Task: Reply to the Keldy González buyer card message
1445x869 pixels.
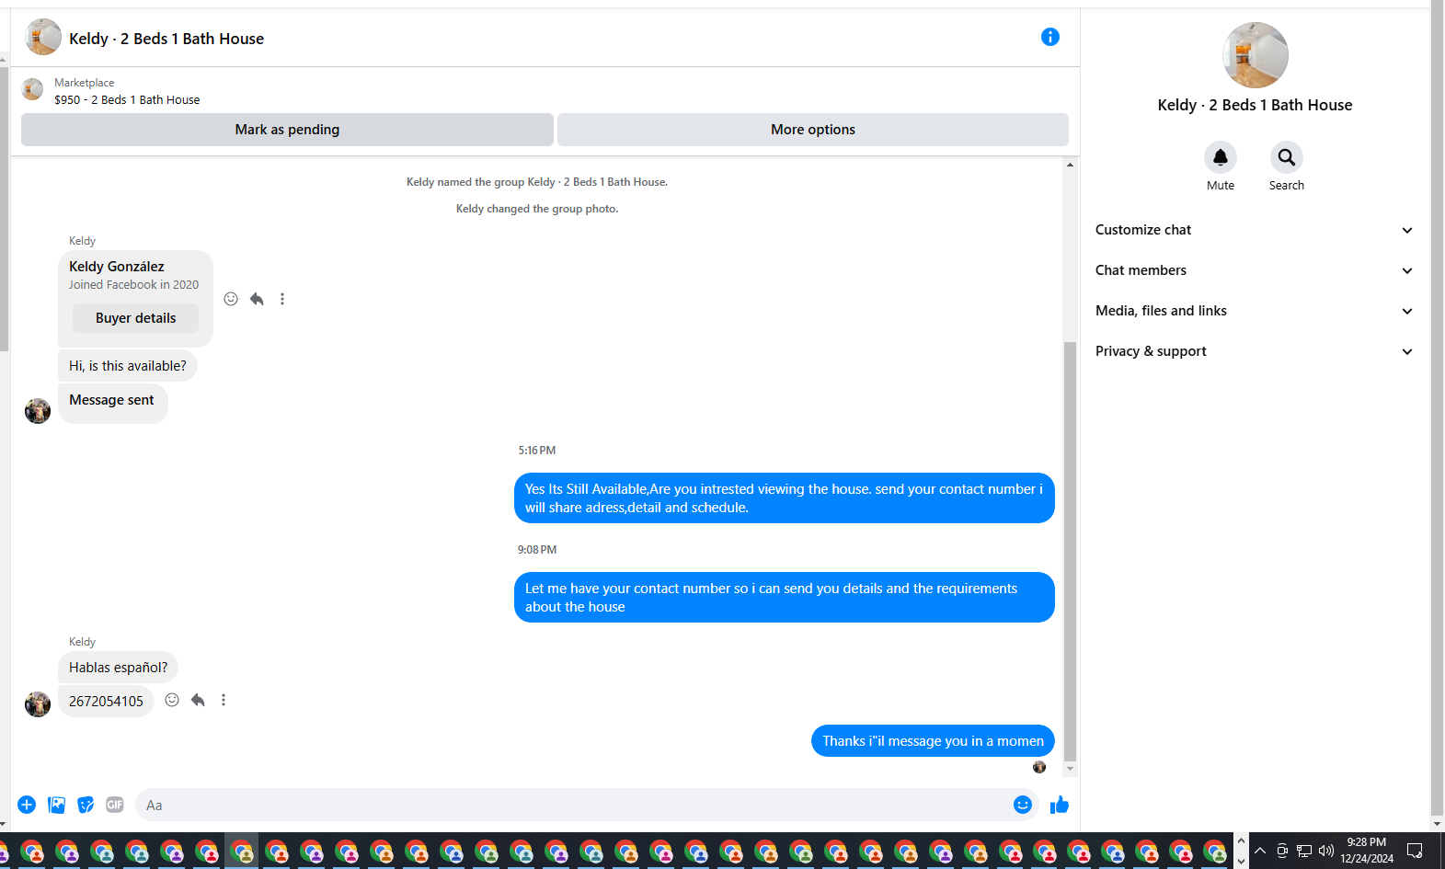Action: 257,299
